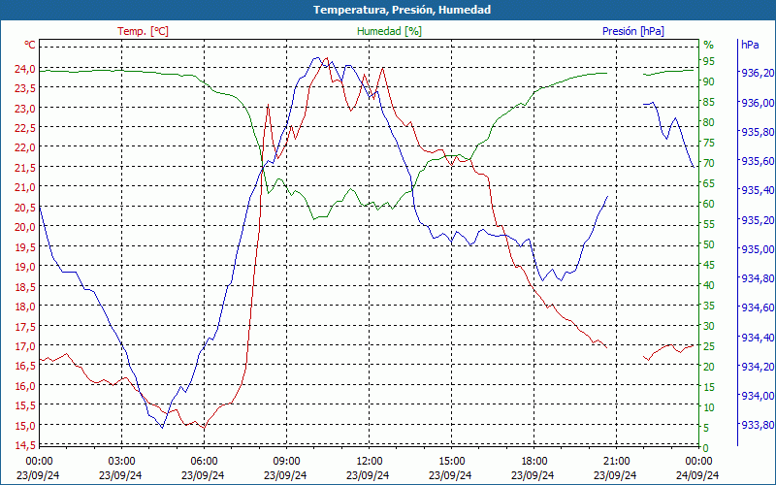Click the 06:00 time axis label
This screenshot has height=485, width=776.
204,462
